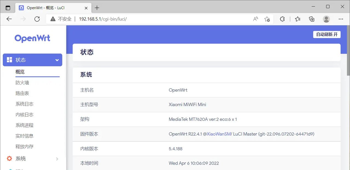Open the collections panel
350x170 pixels.
click(312, 19)
